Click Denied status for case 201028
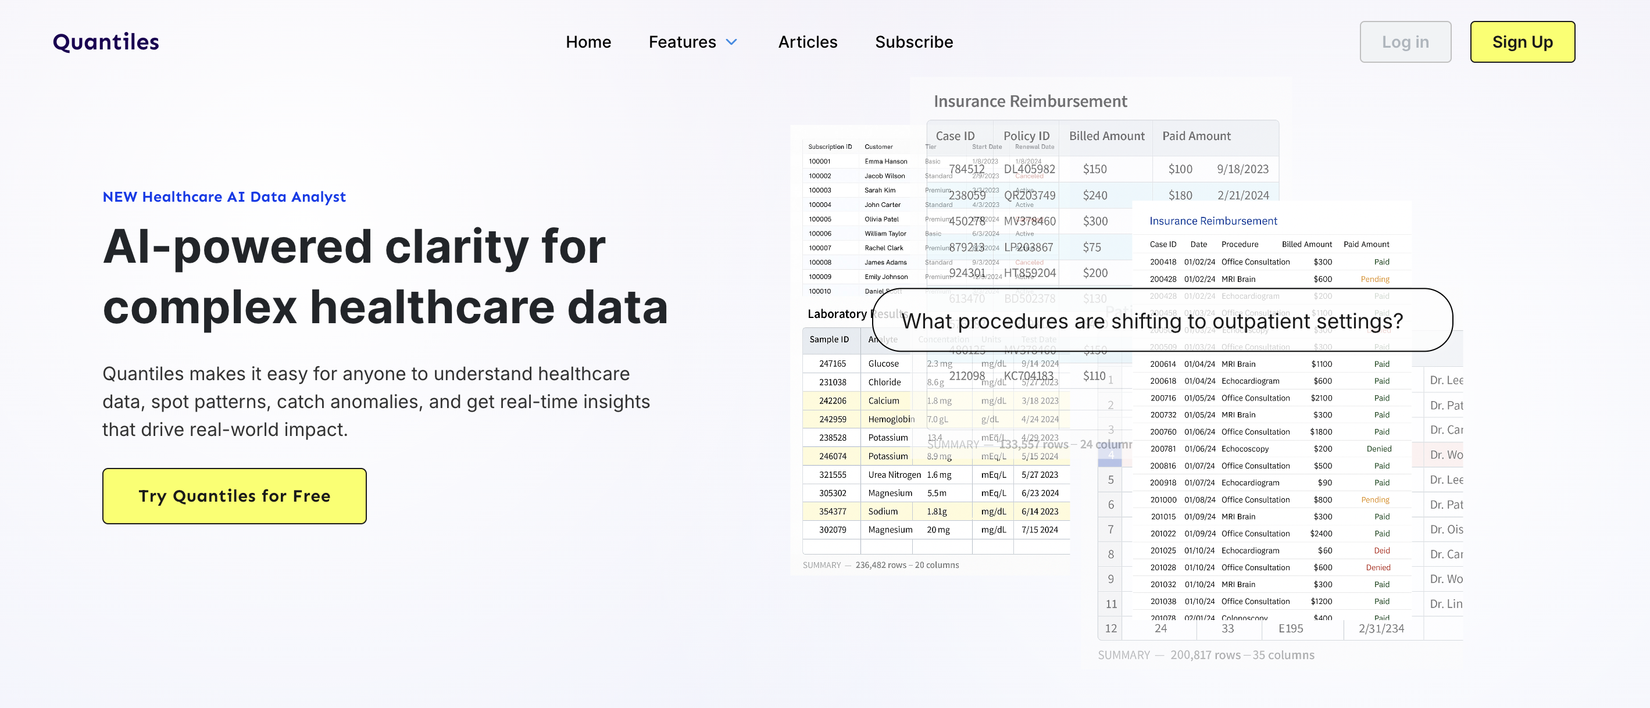The image size is (1650, 708). [x=1378, y=568]
